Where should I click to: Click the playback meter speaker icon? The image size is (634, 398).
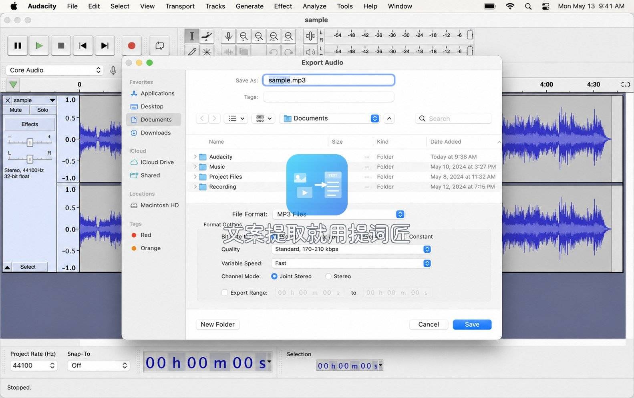tap(310, 52)
